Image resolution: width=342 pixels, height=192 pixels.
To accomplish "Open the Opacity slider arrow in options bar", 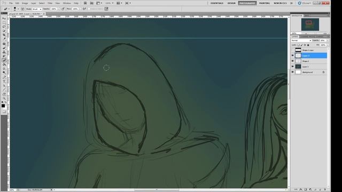I will [x=58, y=9].
